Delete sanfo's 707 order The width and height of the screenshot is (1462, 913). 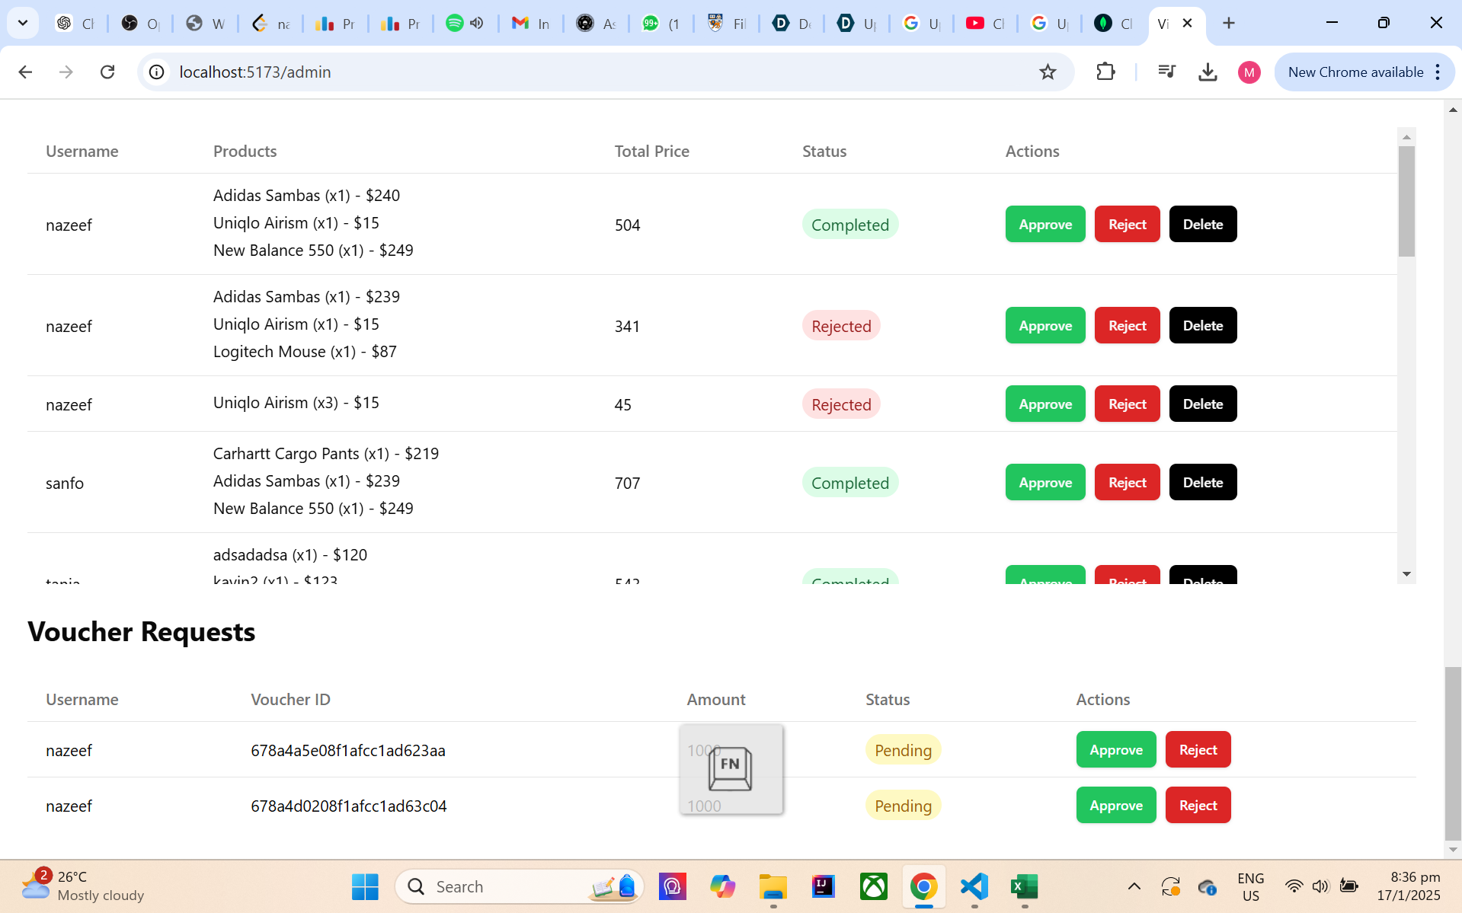(x=1203, y=482)
